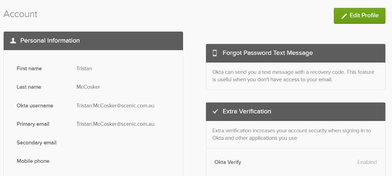The width and height of the screenshot is (392, 176).
Task: Click the Enabled status for Okta Verify
Action: tap(367, 162)
